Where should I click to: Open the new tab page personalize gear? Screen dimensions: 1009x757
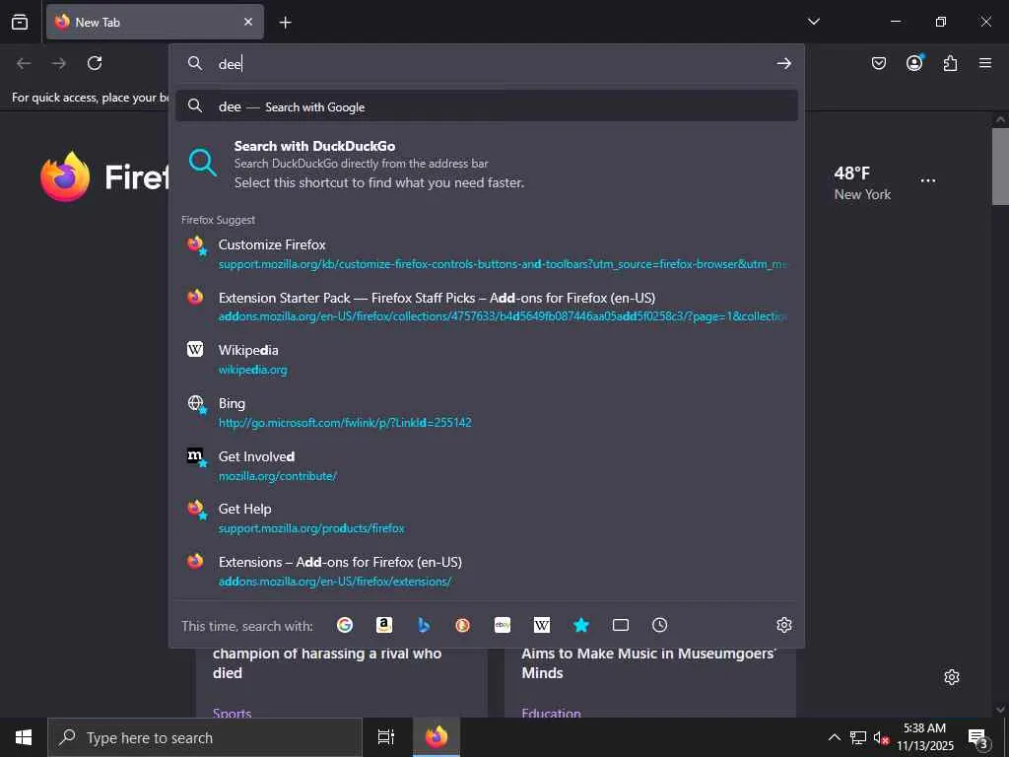[x=952, y=677]
